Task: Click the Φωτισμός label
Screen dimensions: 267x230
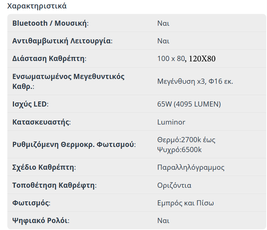Action: 31,203
